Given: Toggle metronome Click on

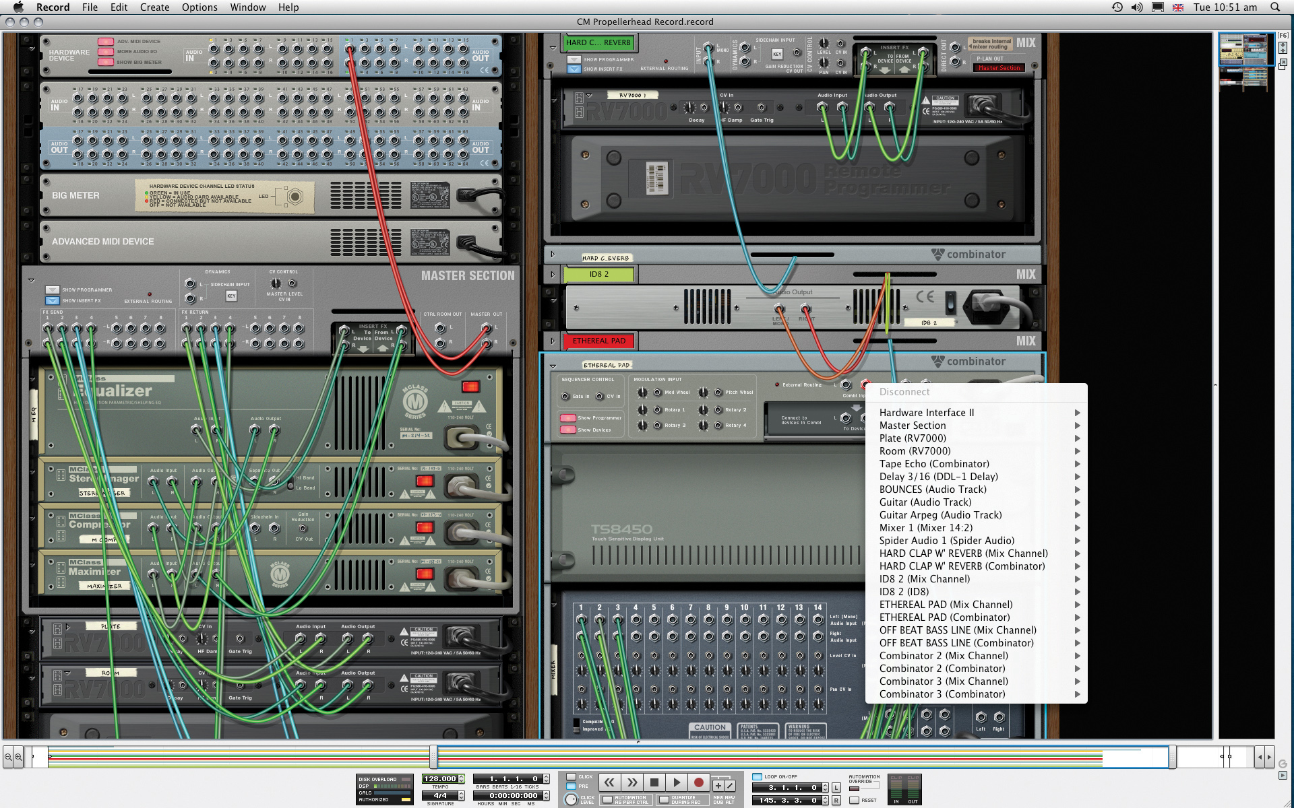Looking at the screenshot, I should (x=572, y=777).
